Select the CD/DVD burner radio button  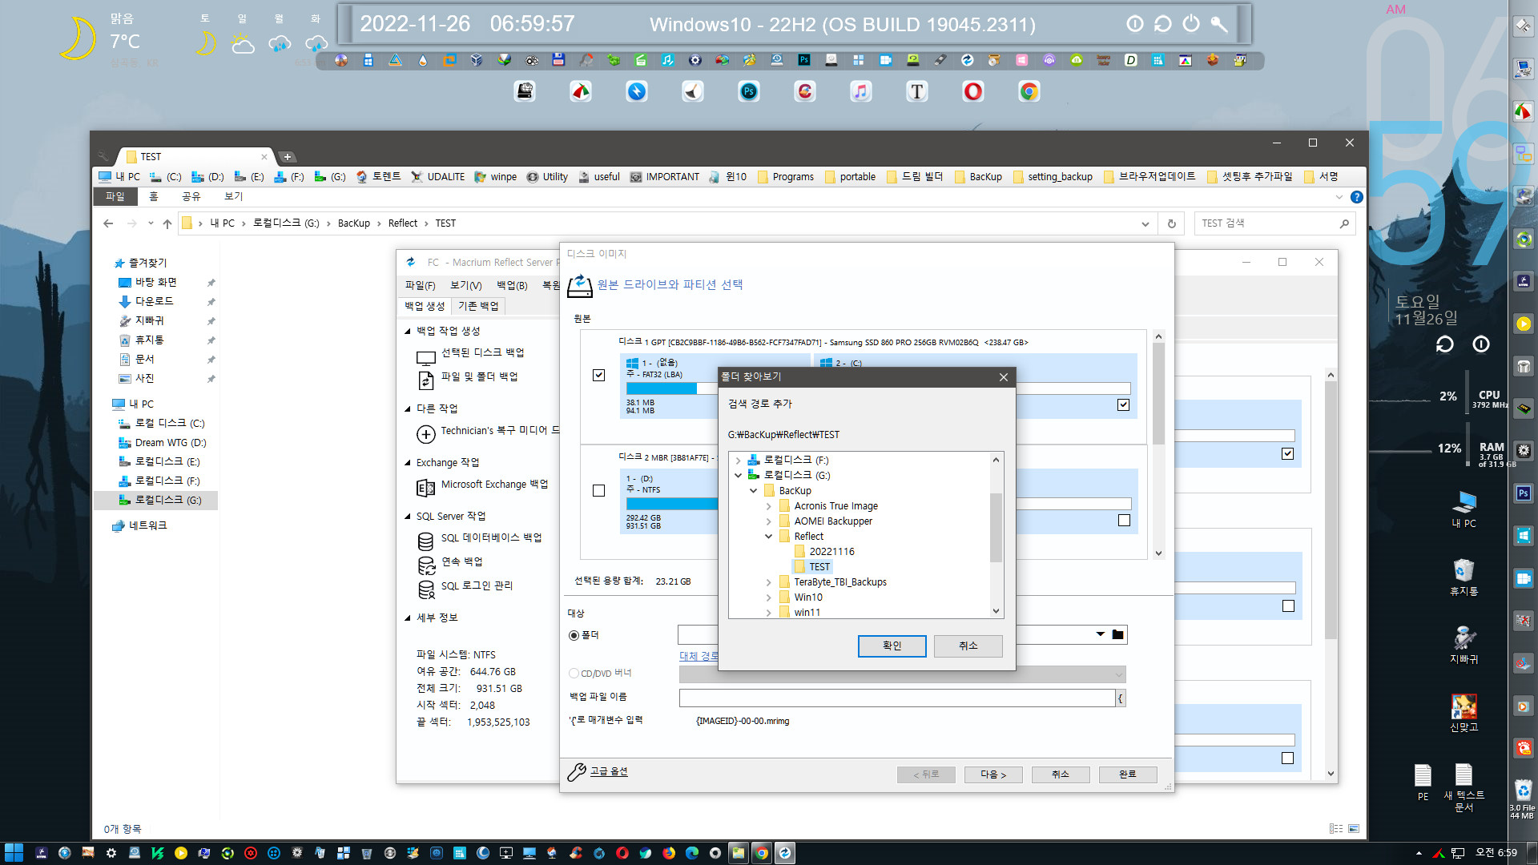click(x=574, y=674)
